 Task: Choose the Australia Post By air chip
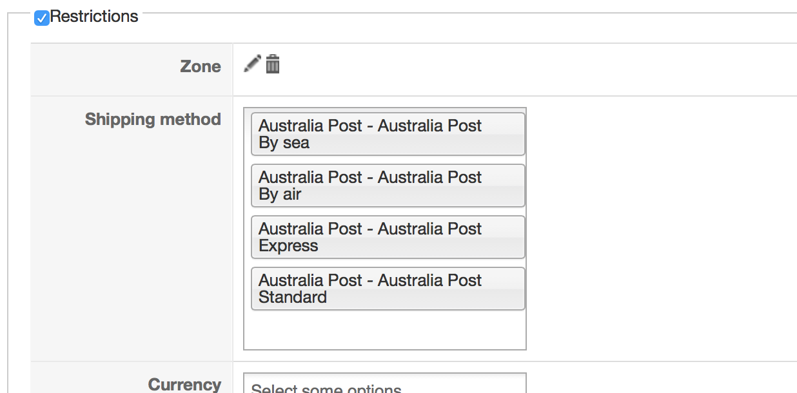click(x=388, y=186)
